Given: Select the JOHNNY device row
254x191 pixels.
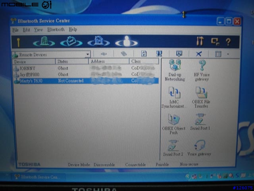Looking at the screenshot, I should click(86, 68).
